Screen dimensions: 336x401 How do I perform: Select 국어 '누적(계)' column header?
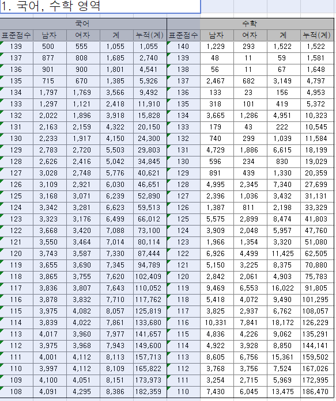click(150, 35)
